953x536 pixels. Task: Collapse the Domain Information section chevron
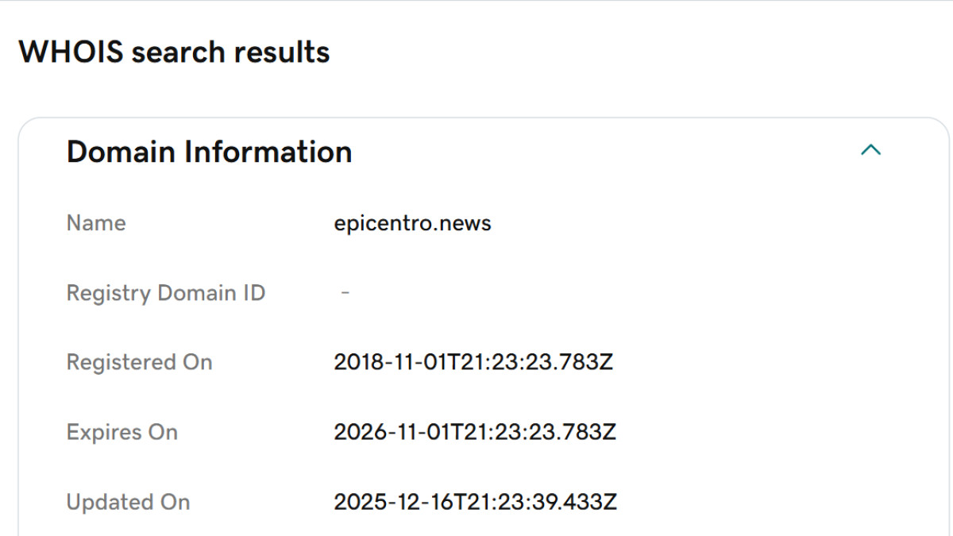click(871, 150)
